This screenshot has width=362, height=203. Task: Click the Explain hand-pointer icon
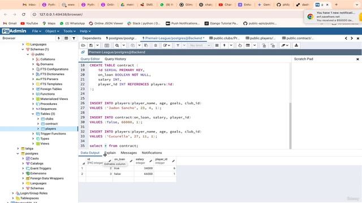tap(240, 45)
